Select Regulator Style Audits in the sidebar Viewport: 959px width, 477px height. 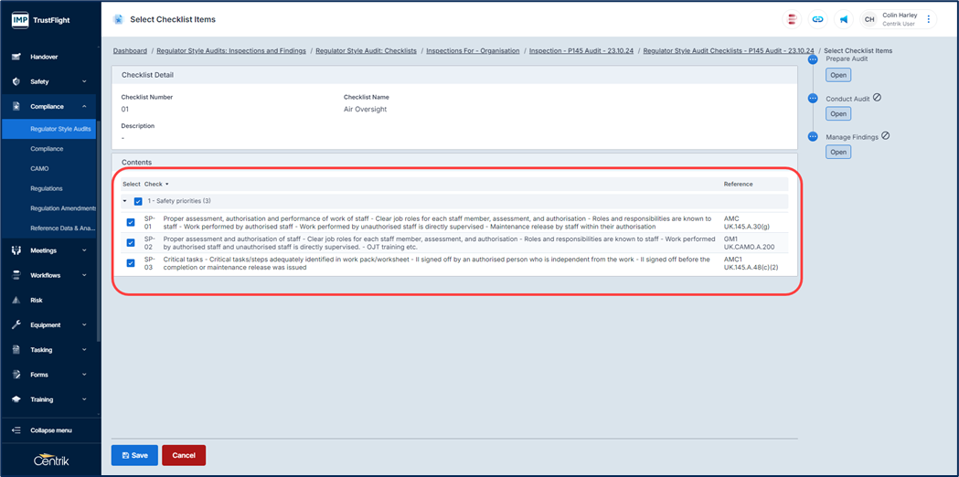coord(60,129)
